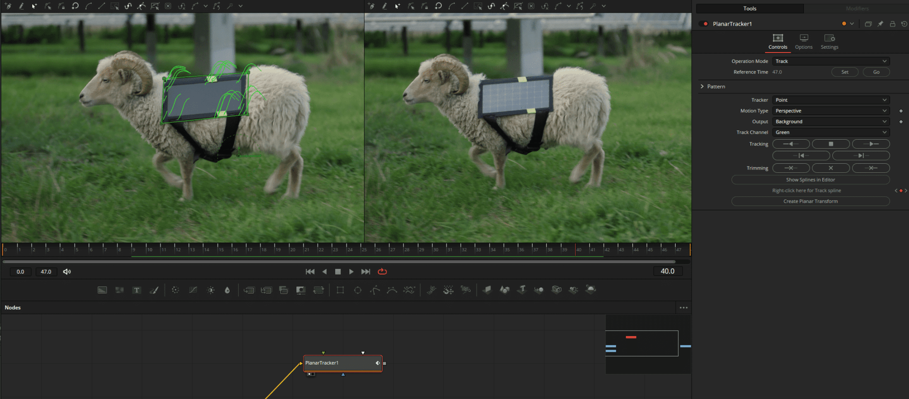Add a Text 3D node
909x399 pixels.
522,289
